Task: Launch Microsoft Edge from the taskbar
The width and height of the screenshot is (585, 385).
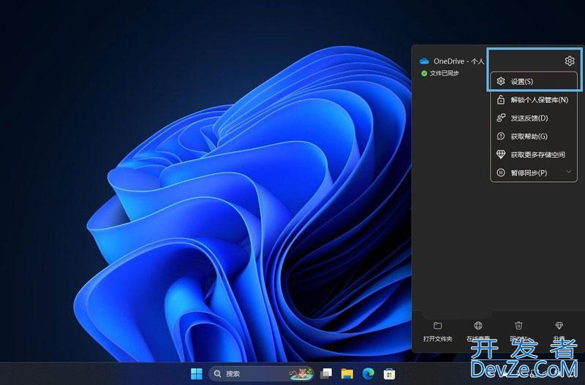Action: [x=369, y=373]
